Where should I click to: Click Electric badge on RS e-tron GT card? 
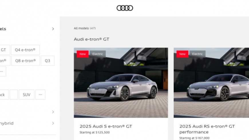tap(197, 54)
